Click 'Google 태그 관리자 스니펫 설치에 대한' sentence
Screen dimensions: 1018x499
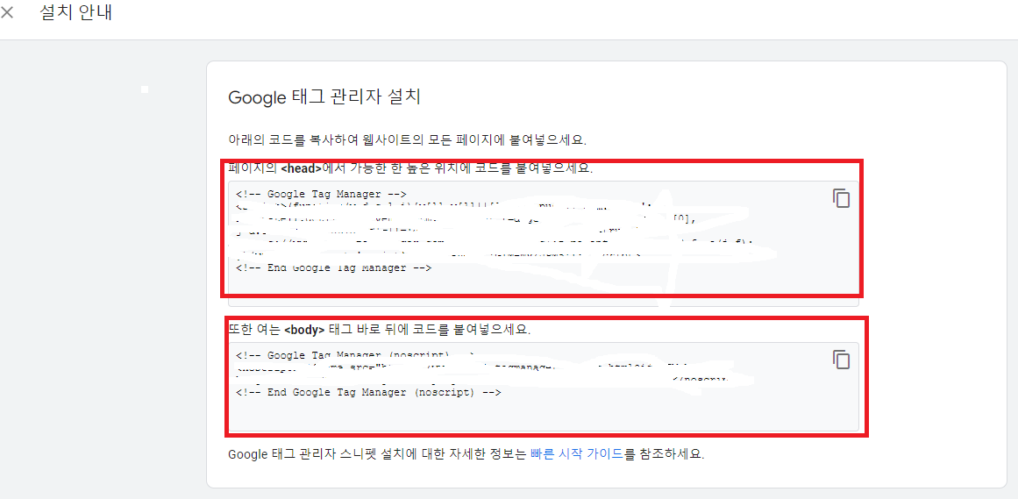point(466,453)
